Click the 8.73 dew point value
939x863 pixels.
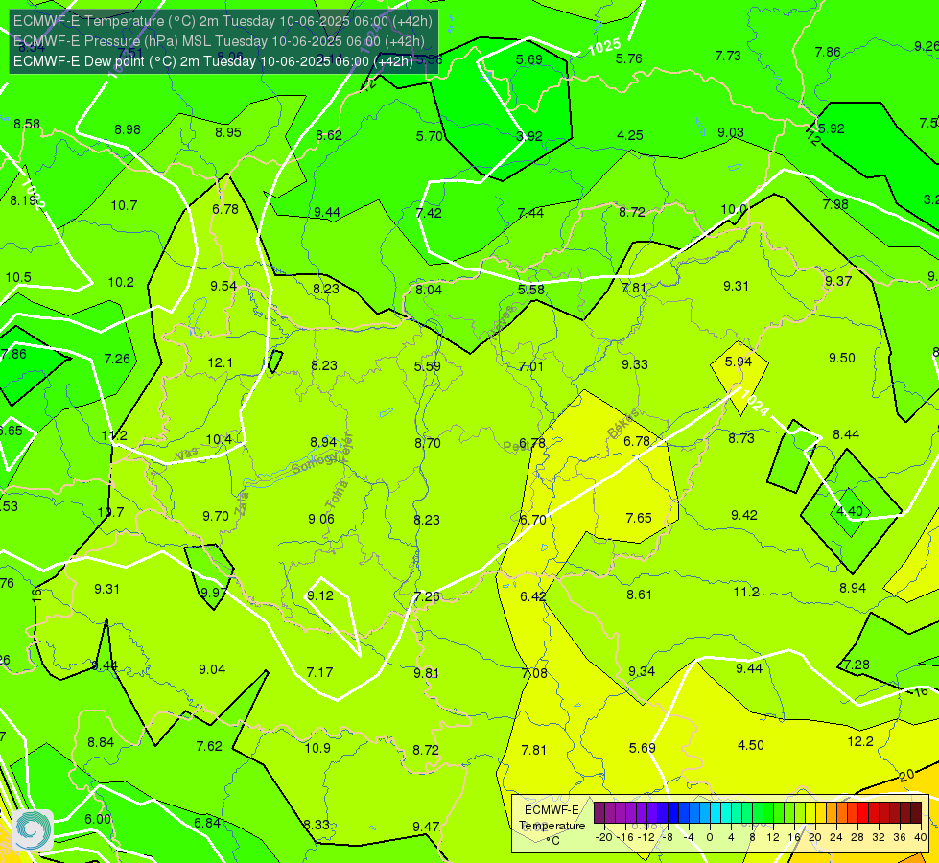[741, 438]
